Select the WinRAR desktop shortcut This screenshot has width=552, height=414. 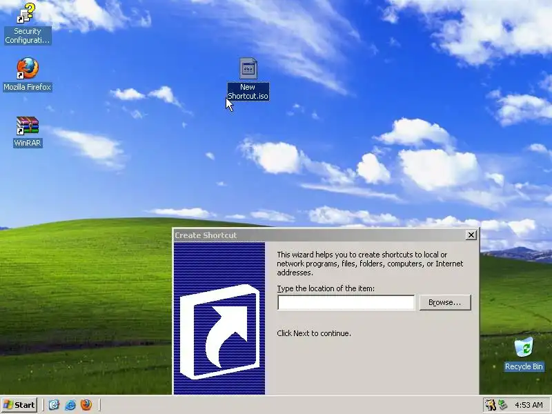28,132
